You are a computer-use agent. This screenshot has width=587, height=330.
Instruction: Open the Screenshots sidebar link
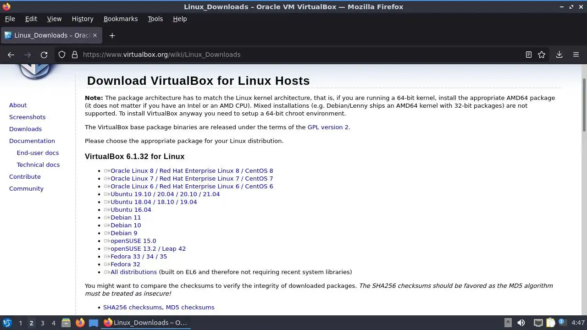[x=27, y=117]
